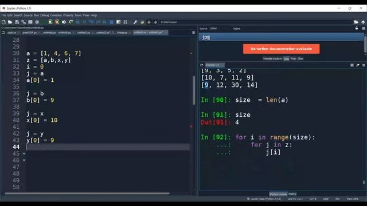Image resolution: width=367 pixels, height=206 pixels.
Task: Open the Edit menu
Action: [10, 15]
